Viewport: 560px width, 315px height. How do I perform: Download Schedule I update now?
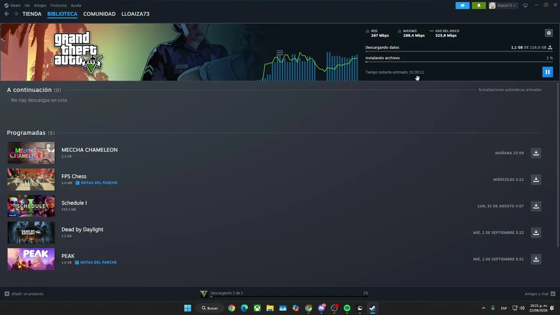(x=536, y=206)
